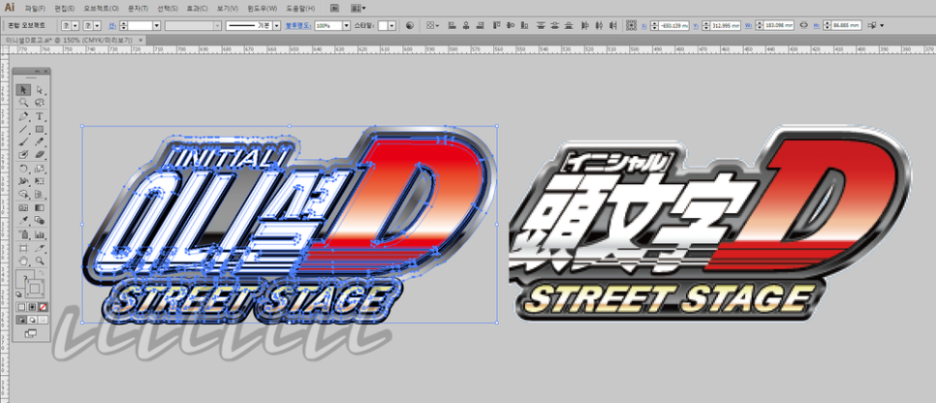The height and width of the screenshot is (403, 936).
Task: Select the Eraser tool
Action: [40, 155]
